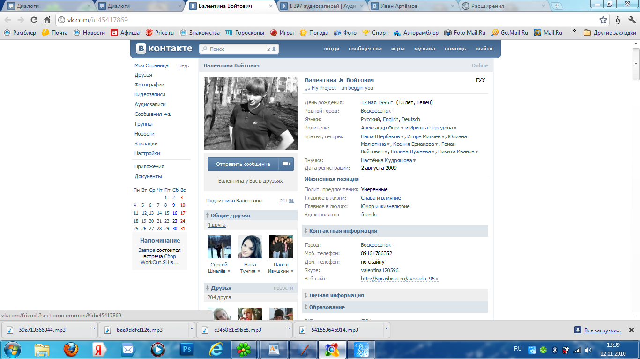Click the ВКонтакте logo

[164, 49]
